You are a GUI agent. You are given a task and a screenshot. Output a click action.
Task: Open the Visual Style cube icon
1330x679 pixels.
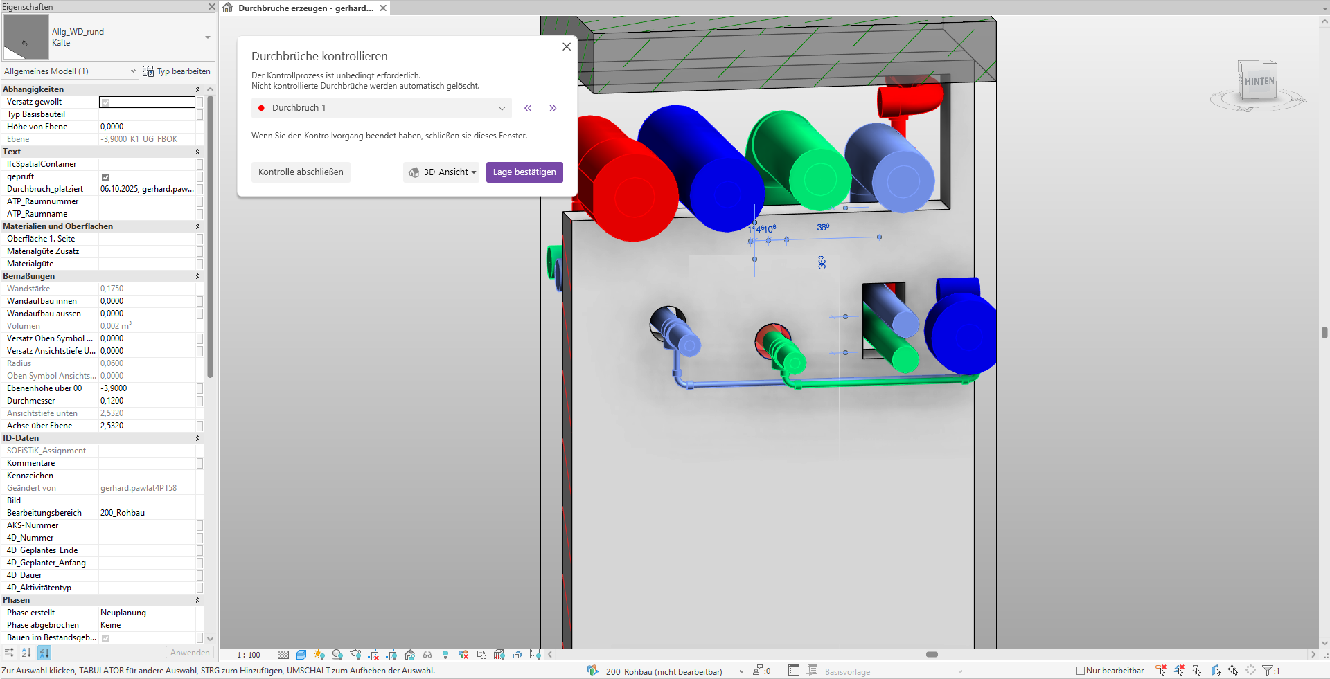(301, 655)
